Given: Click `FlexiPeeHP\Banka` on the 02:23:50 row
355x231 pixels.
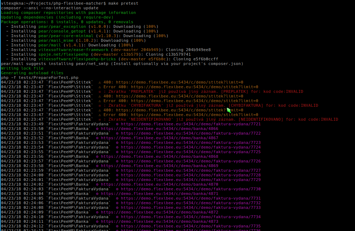Looking at the screenshot, I should pos(69,129).
